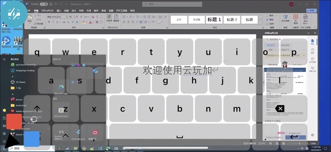Click the font color red swatch button
The height and width of the screenshot is (152, 331).
pyautogui.click(x=91, y=22)
